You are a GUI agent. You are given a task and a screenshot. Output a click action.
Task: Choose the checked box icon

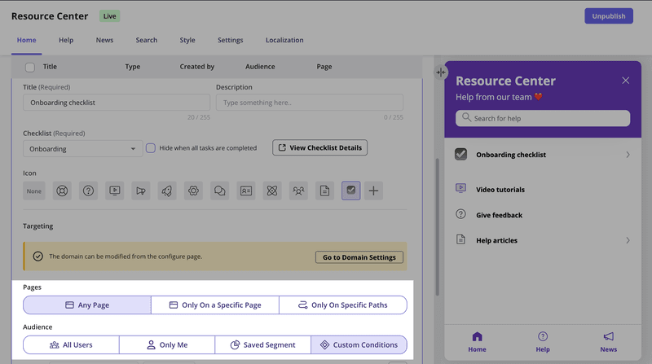pyautogui.click(x=351, y=191)
